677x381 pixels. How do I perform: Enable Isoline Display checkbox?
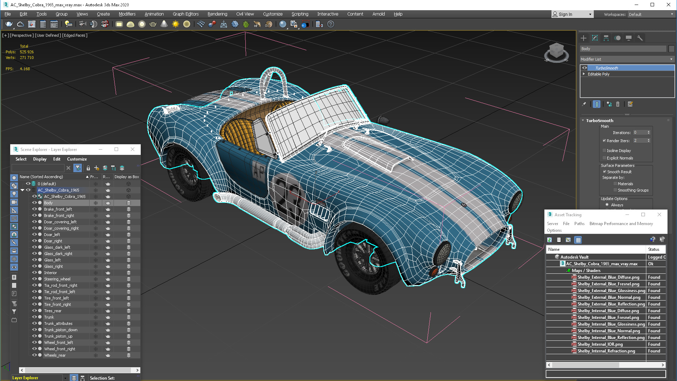(604, 151)
